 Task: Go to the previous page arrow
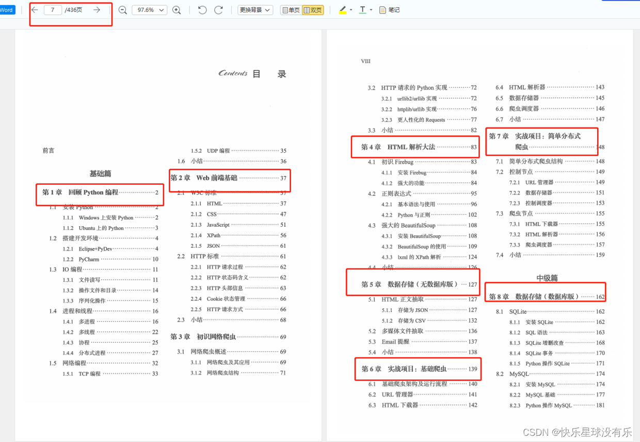point(35,10)
